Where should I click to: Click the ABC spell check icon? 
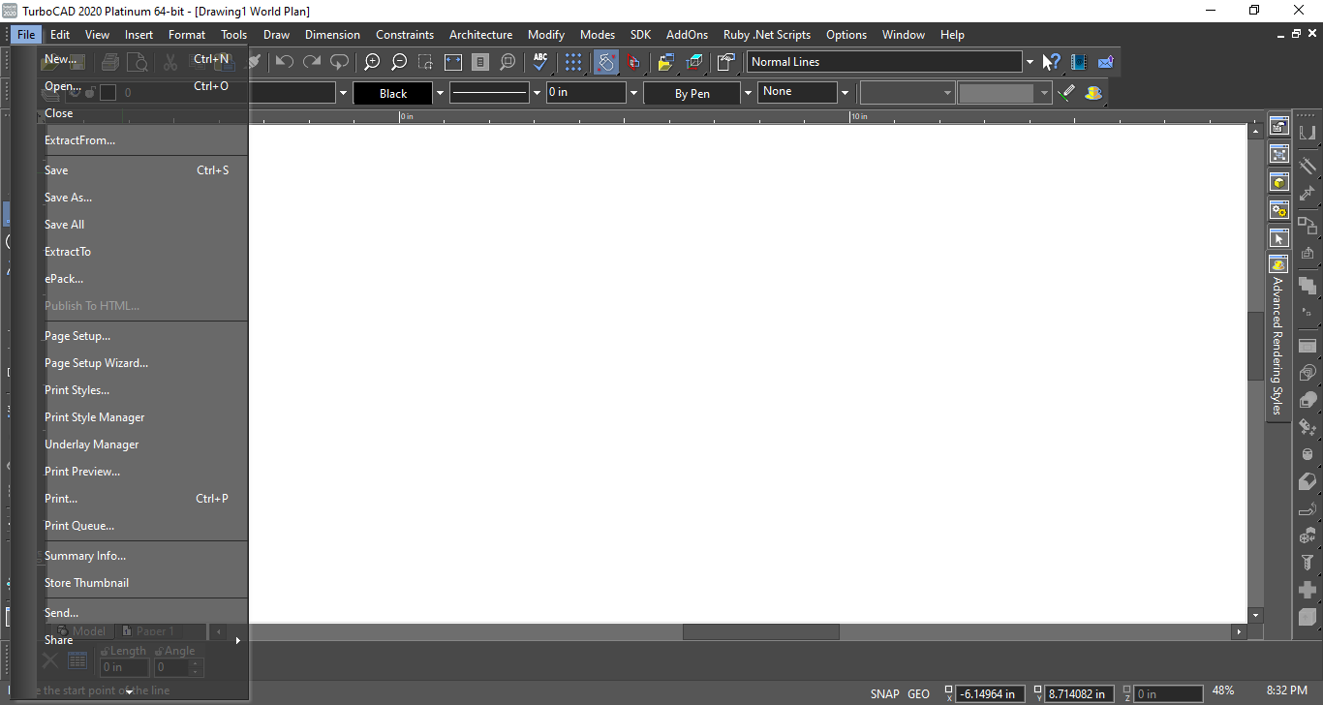click(540, 62)
